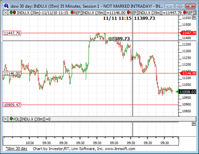This screenshot has height=154, width=199.
Task: Select the VOL[INDU.X (35m)]=0 label
Action: pos(32,119)
